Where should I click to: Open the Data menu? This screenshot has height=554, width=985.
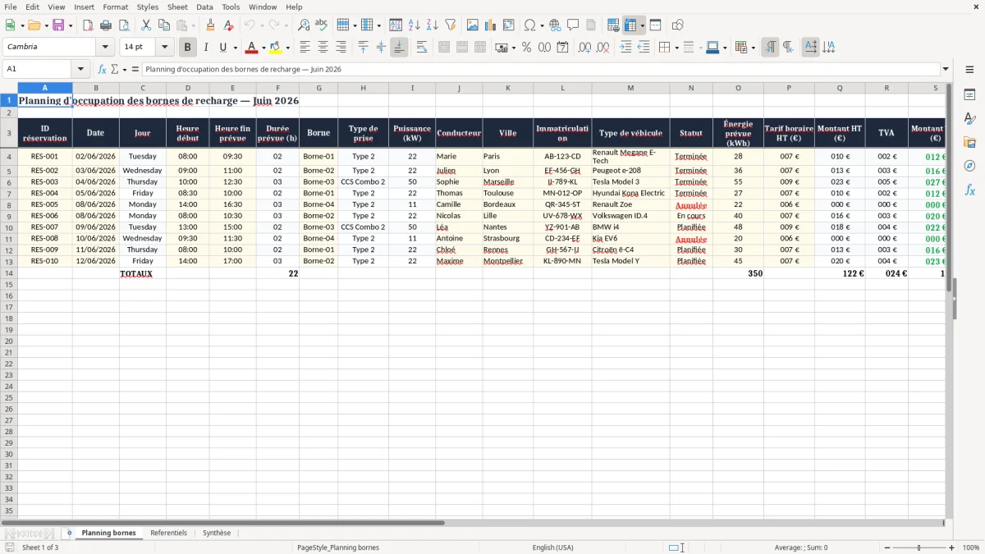(204, 7)
